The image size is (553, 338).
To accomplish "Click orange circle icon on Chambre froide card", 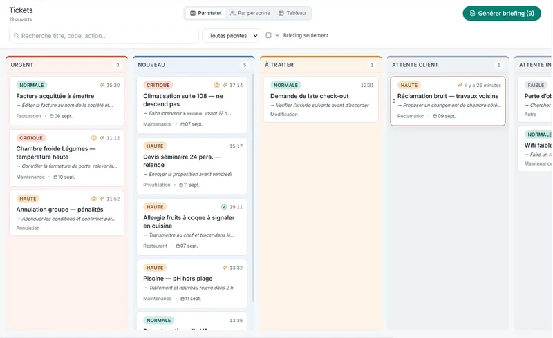I will (94, 138).
